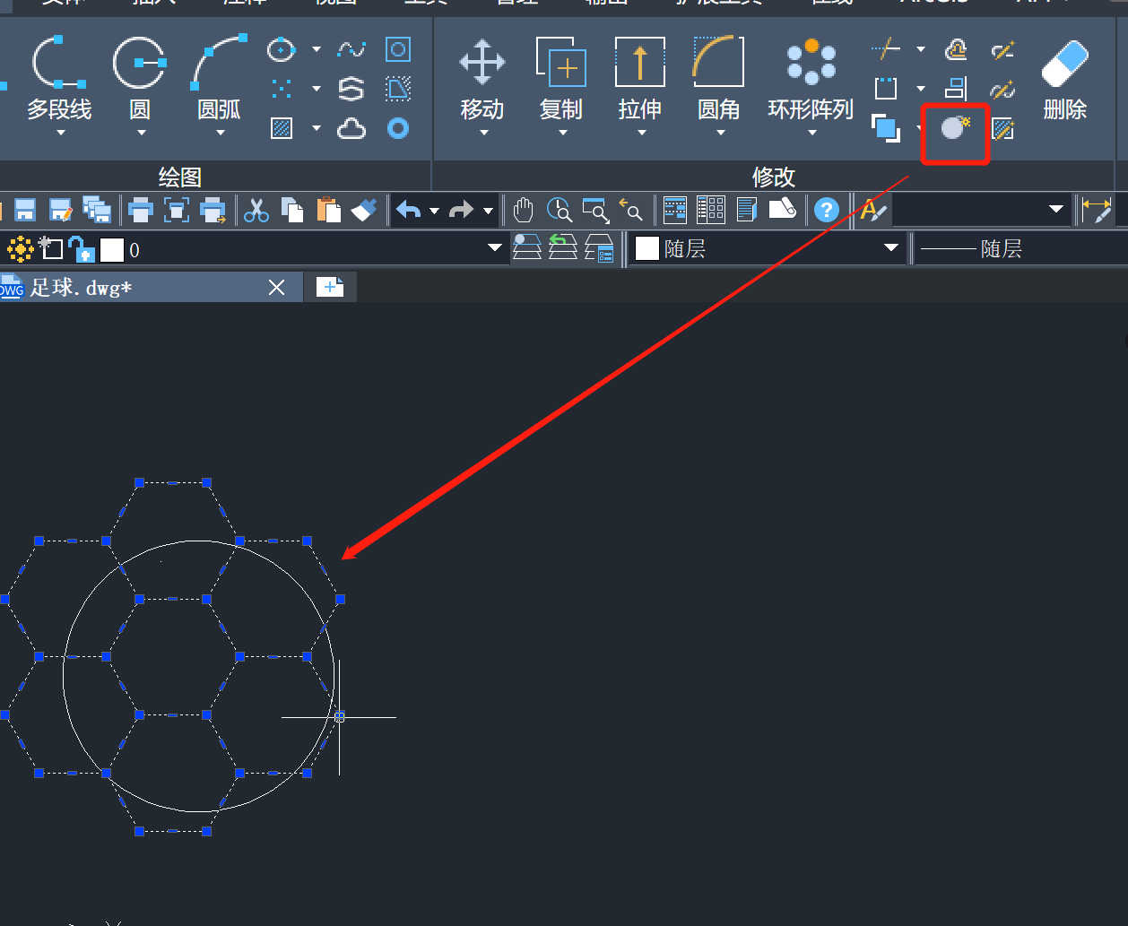1128x926 pixels.
Task: Open the layer properties manager icon
Action: (x=599, y=248)
